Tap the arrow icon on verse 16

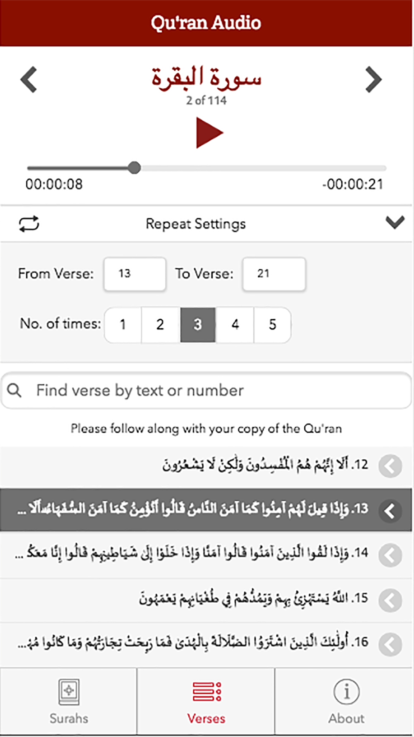[x=390, y=644]
